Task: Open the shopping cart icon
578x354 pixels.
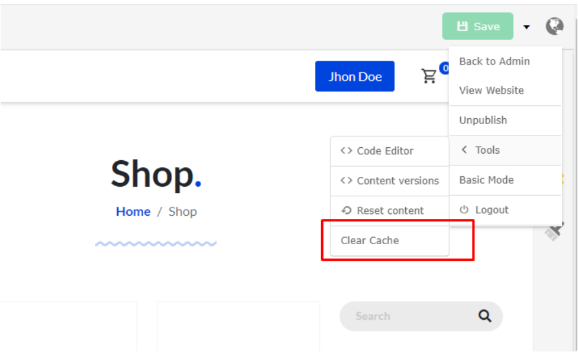Action: [428, 76]
